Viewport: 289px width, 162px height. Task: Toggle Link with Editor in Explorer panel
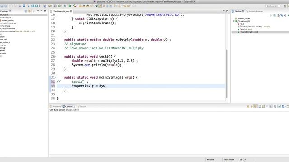(x=29, y=11)
